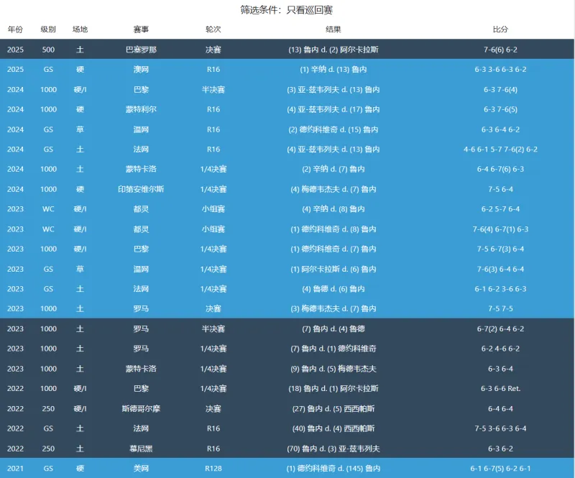Screen dimensions: 575x478
Task: Click score 6-4 6-4
Action: (x=500, y=409)
